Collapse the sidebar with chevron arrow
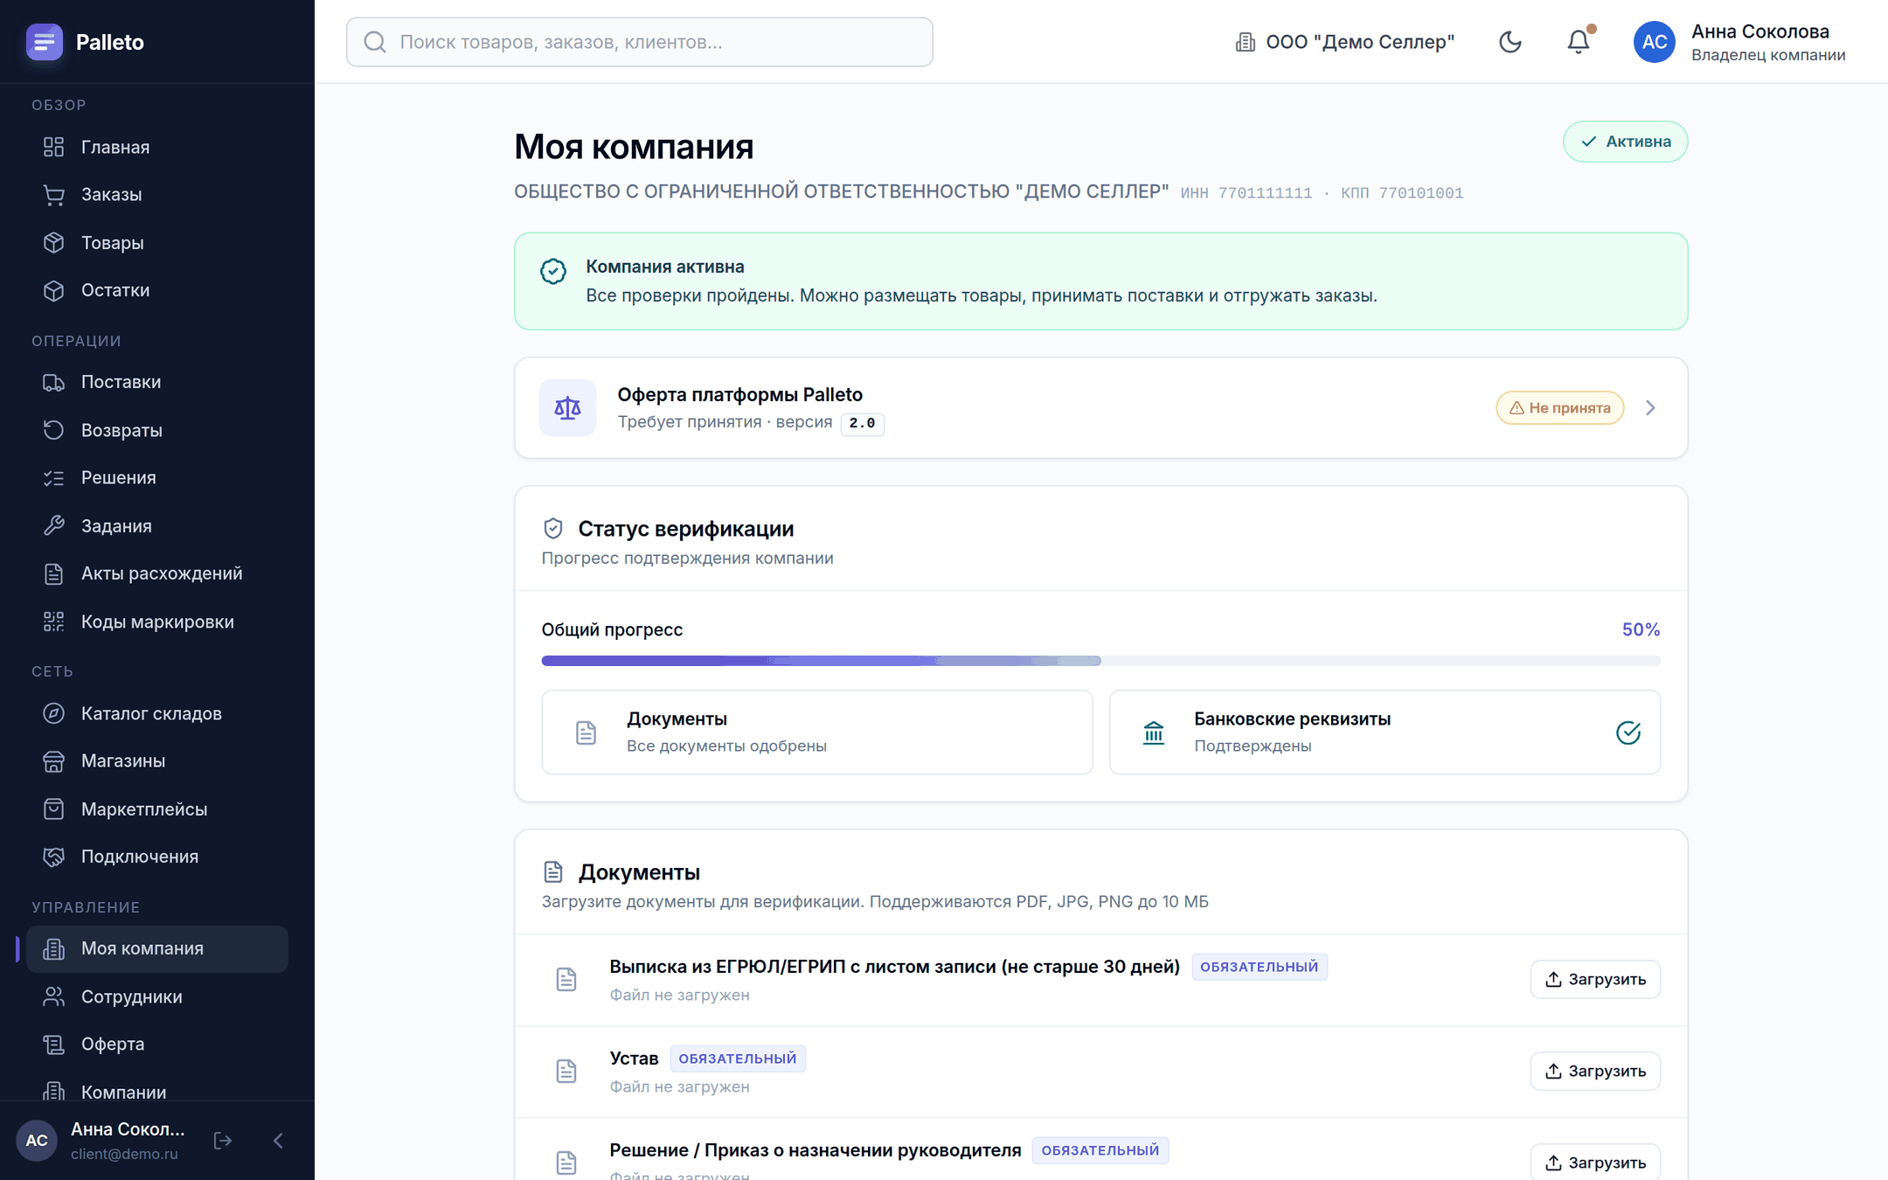 pos(278,1141)
